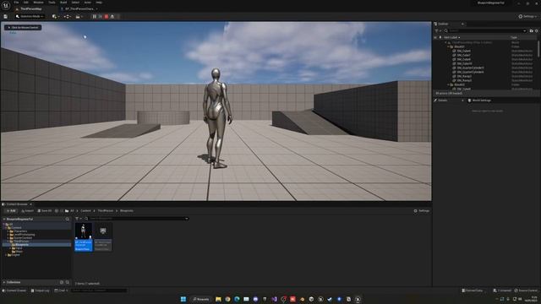541x304 pixels.
Task: Open the Edit menu
Action: click(x=26, y=3)
